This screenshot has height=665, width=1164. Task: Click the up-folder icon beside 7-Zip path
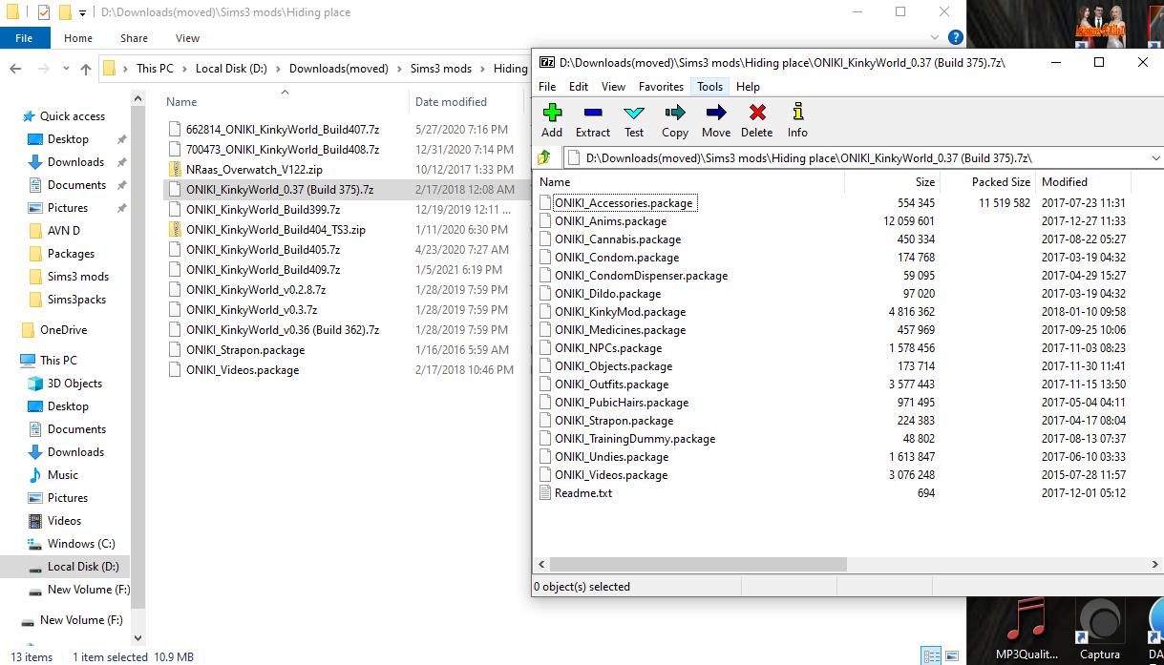(x=545, y=157)
